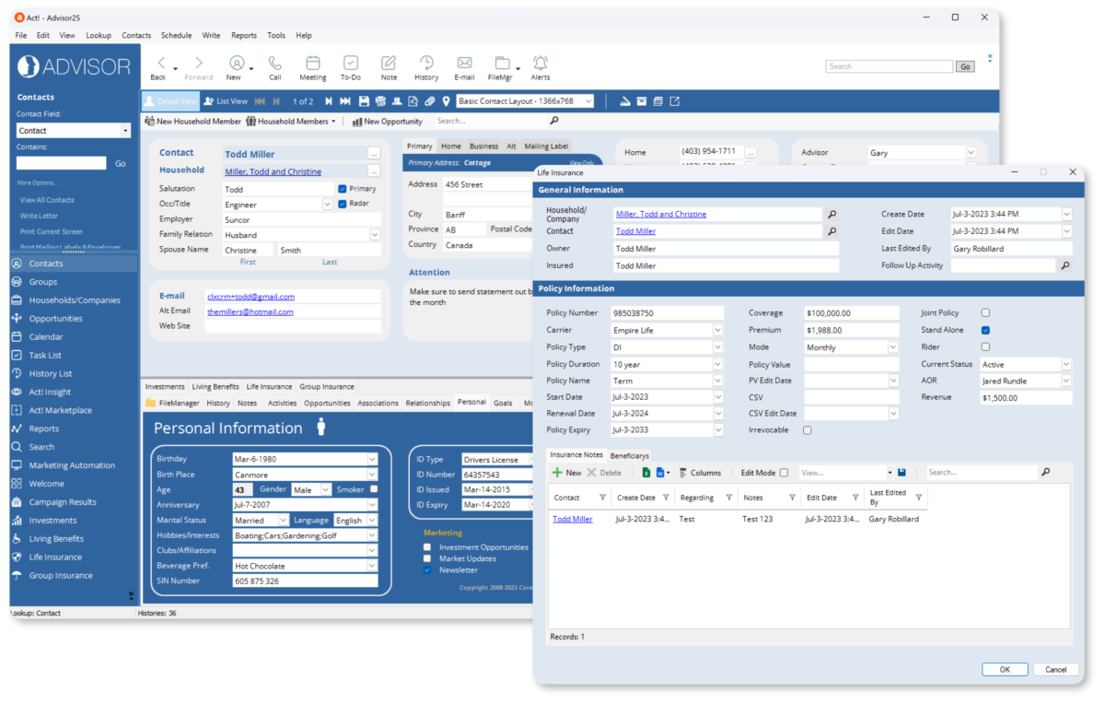Click the magnifier next to notes Search box
The height and width of the screenshot is (704, 1105).
click(x=1045, y=473)
